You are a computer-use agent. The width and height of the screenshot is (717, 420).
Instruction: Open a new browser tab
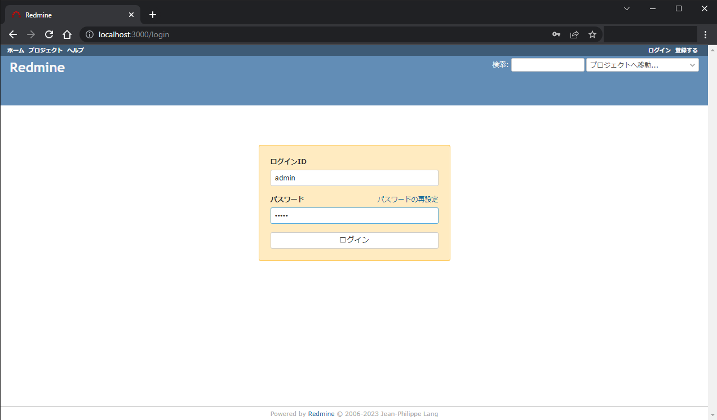pos(152,14)
